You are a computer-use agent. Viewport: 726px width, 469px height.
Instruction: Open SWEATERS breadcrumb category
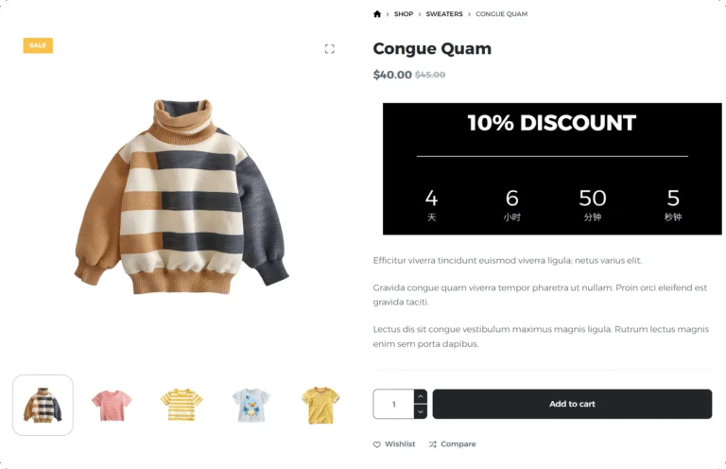444,14
